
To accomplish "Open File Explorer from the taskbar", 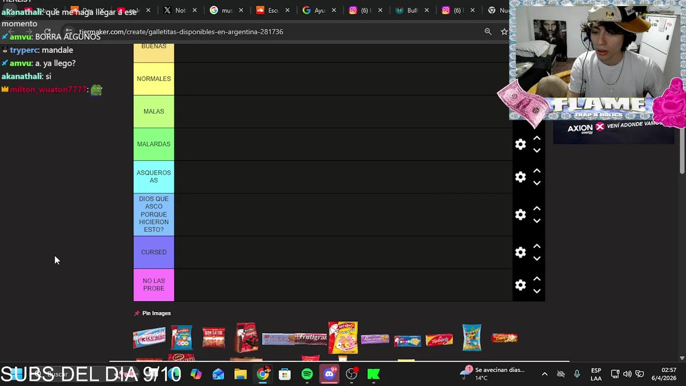I will 240,374.
